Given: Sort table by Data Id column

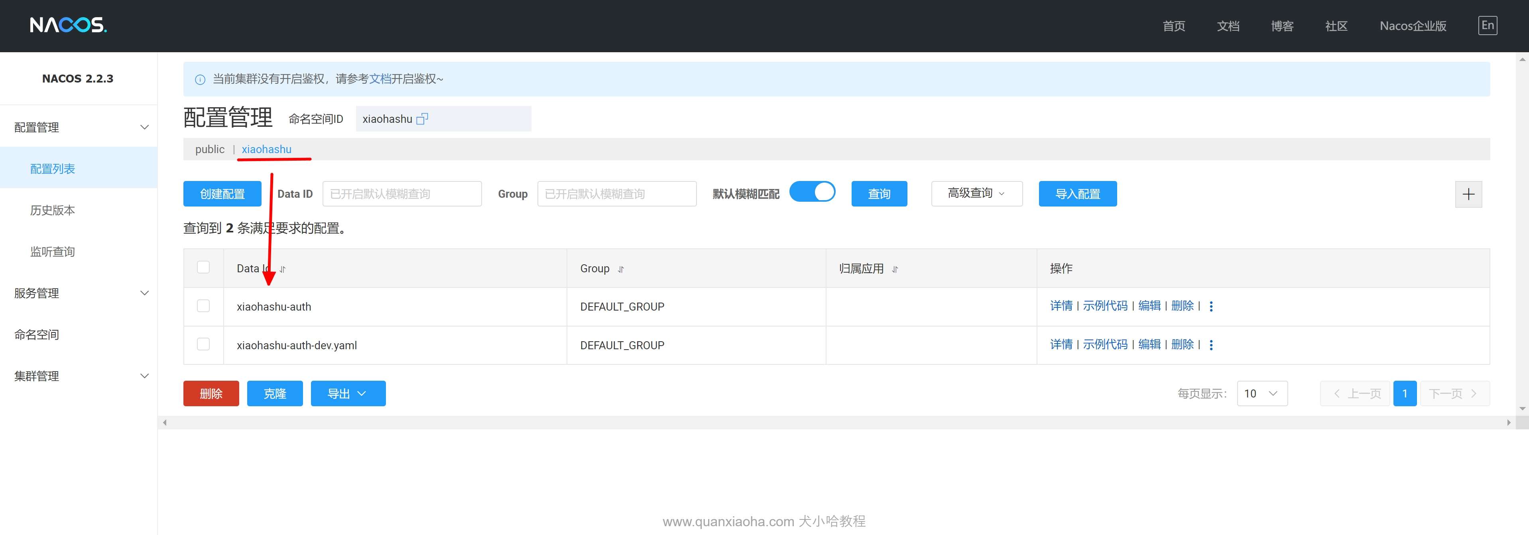Looking at the screenshot, I should coord(283,269).
